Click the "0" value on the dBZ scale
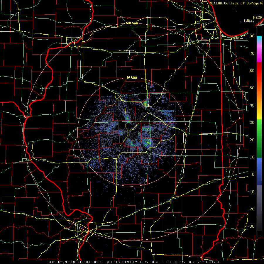The image size is (264, 264). pyautogui.click(x=253, y=175)
